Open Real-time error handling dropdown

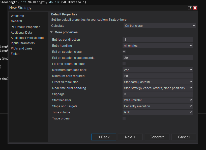click(158, 88)
